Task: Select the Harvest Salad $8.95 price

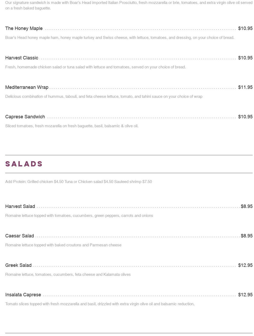Action: tap(246, 206)
